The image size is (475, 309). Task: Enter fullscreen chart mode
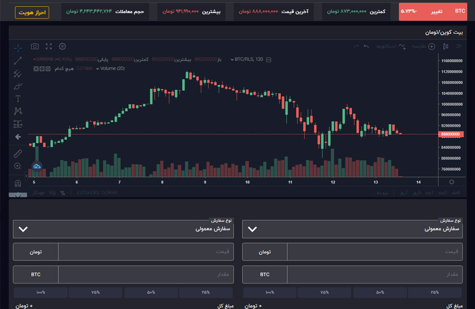(49, 46)
